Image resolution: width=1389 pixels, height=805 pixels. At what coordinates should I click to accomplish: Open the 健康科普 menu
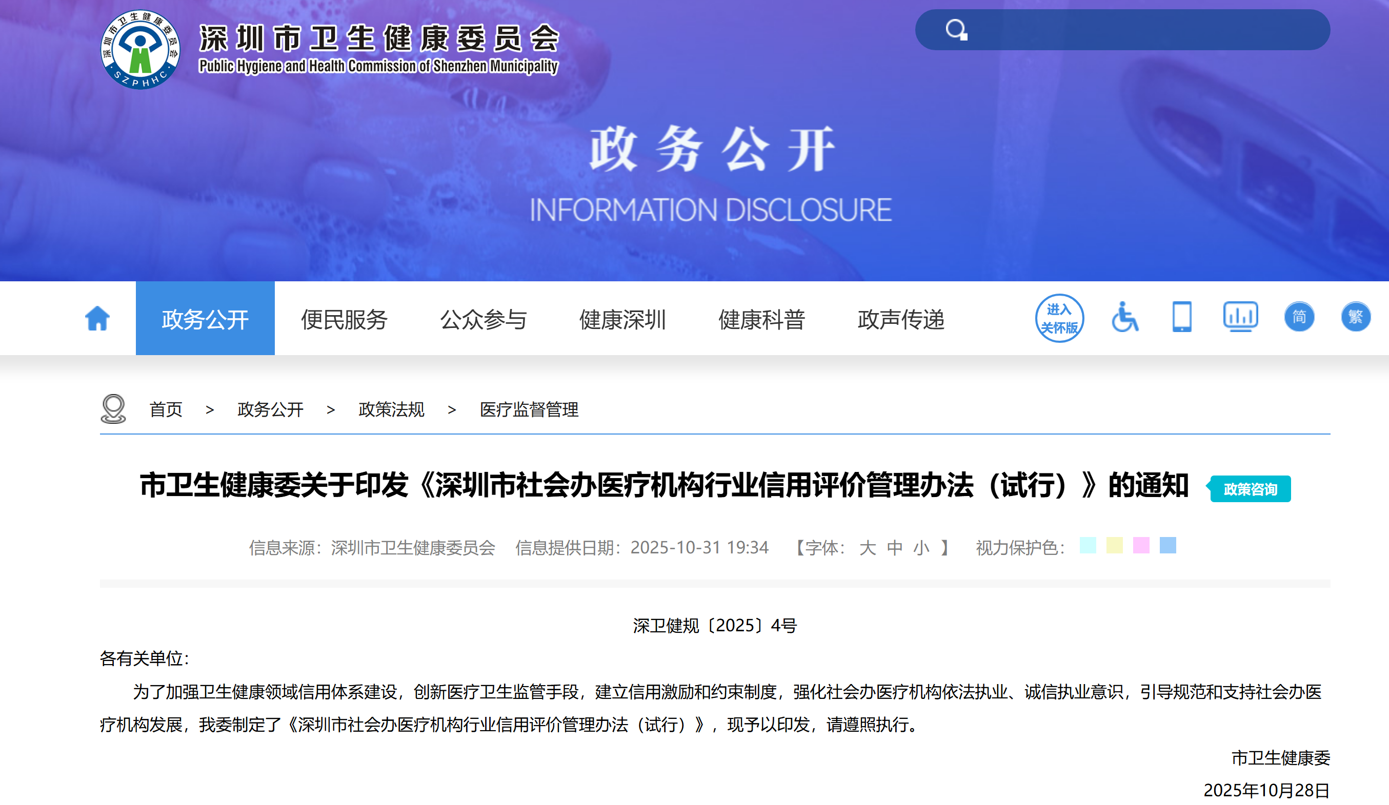tap(762, 320)
